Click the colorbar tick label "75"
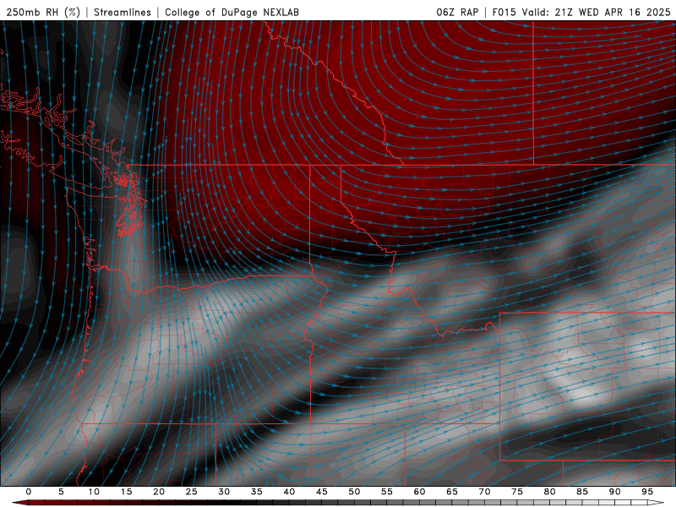Screen dimensions: 676x507 click(517, 492)
